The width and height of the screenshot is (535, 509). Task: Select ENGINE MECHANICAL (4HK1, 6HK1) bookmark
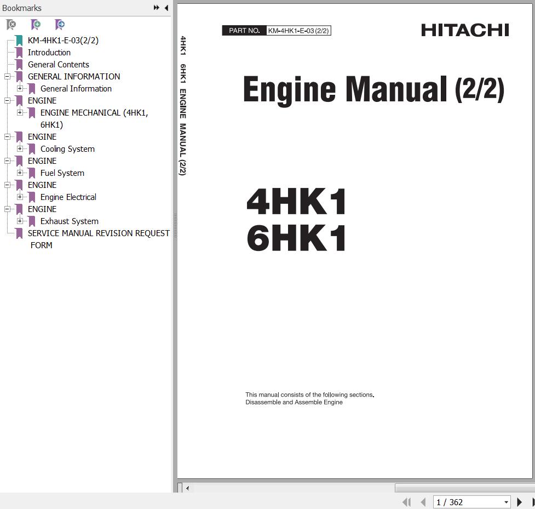click(94, 118)
